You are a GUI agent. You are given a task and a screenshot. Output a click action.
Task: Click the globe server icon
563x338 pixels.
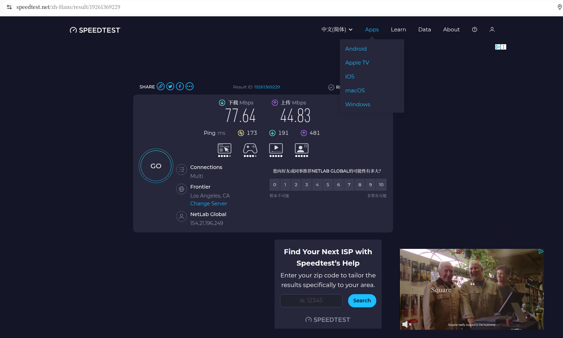[x=181, y=189]
